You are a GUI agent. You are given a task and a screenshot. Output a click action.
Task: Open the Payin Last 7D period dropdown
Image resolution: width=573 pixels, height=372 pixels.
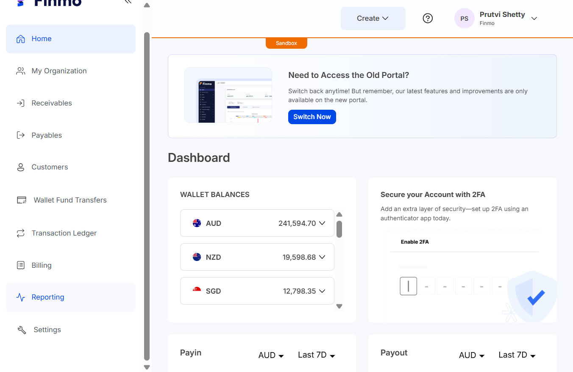[317, 355]
